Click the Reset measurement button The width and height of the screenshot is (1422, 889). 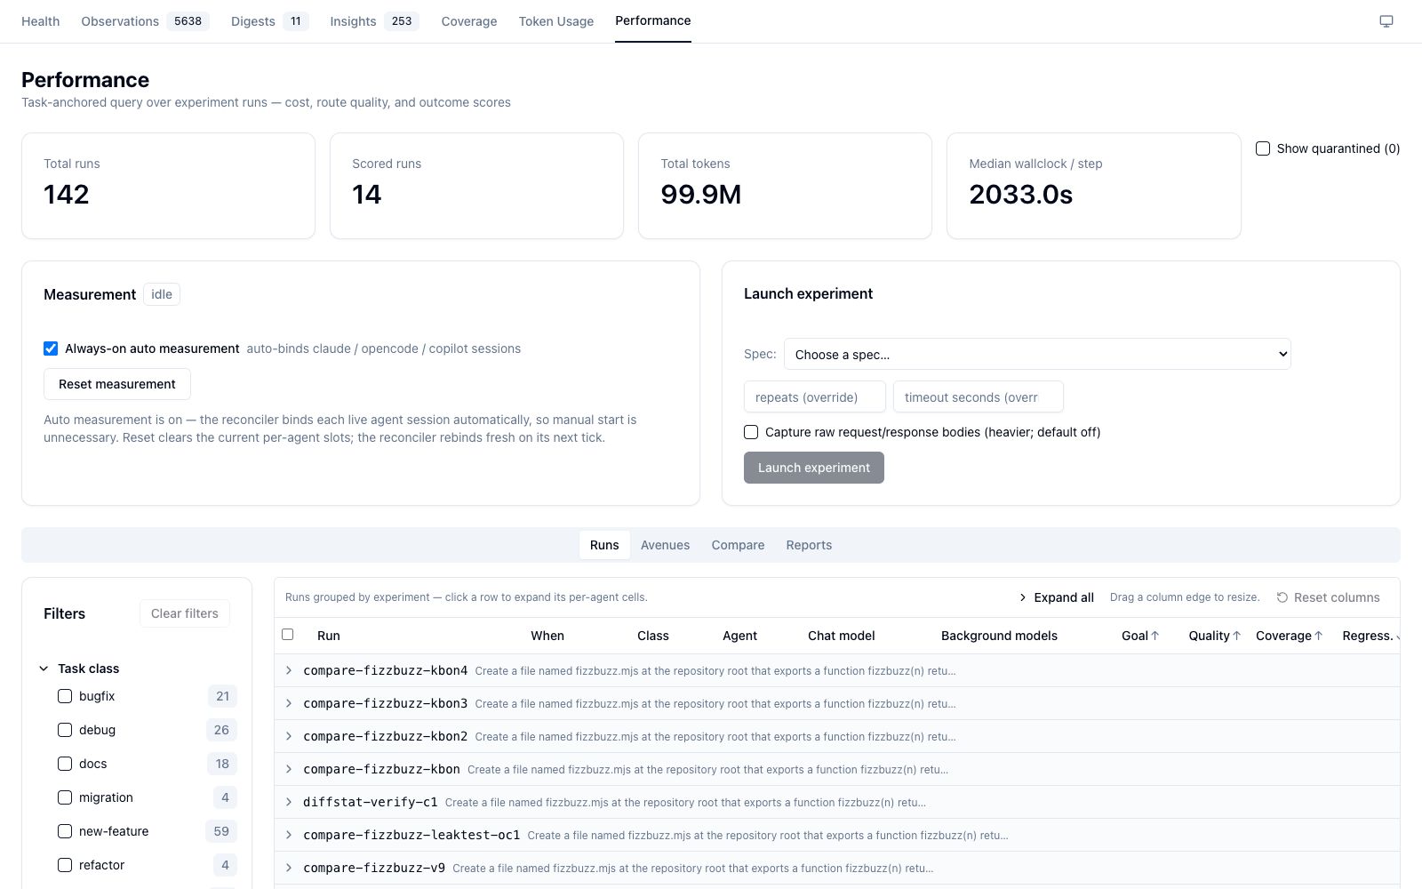pyautogui.click(x=117, y=384)
